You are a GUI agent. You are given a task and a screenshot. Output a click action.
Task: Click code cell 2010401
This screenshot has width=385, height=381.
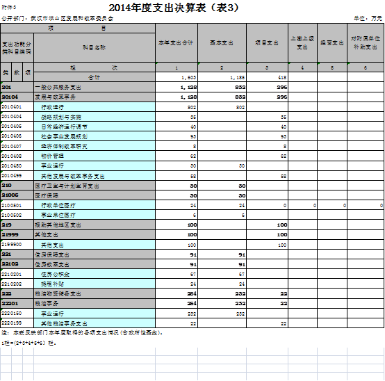tap(17, 107)
